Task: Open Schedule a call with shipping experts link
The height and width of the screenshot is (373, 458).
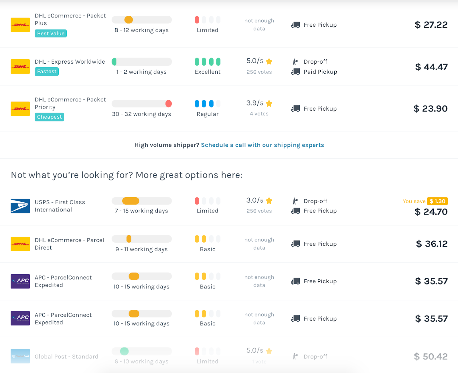Action: (262, 145)
